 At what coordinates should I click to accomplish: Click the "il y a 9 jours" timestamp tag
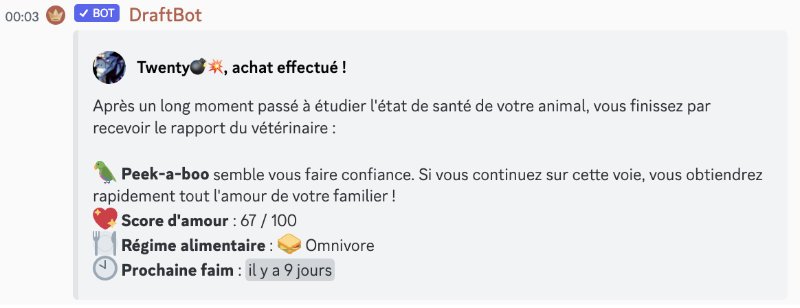pyautogui.click(x=289, y=270)
